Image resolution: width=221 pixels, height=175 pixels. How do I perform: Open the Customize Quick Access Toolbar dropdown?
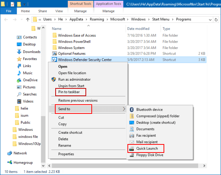click(24, 4)
